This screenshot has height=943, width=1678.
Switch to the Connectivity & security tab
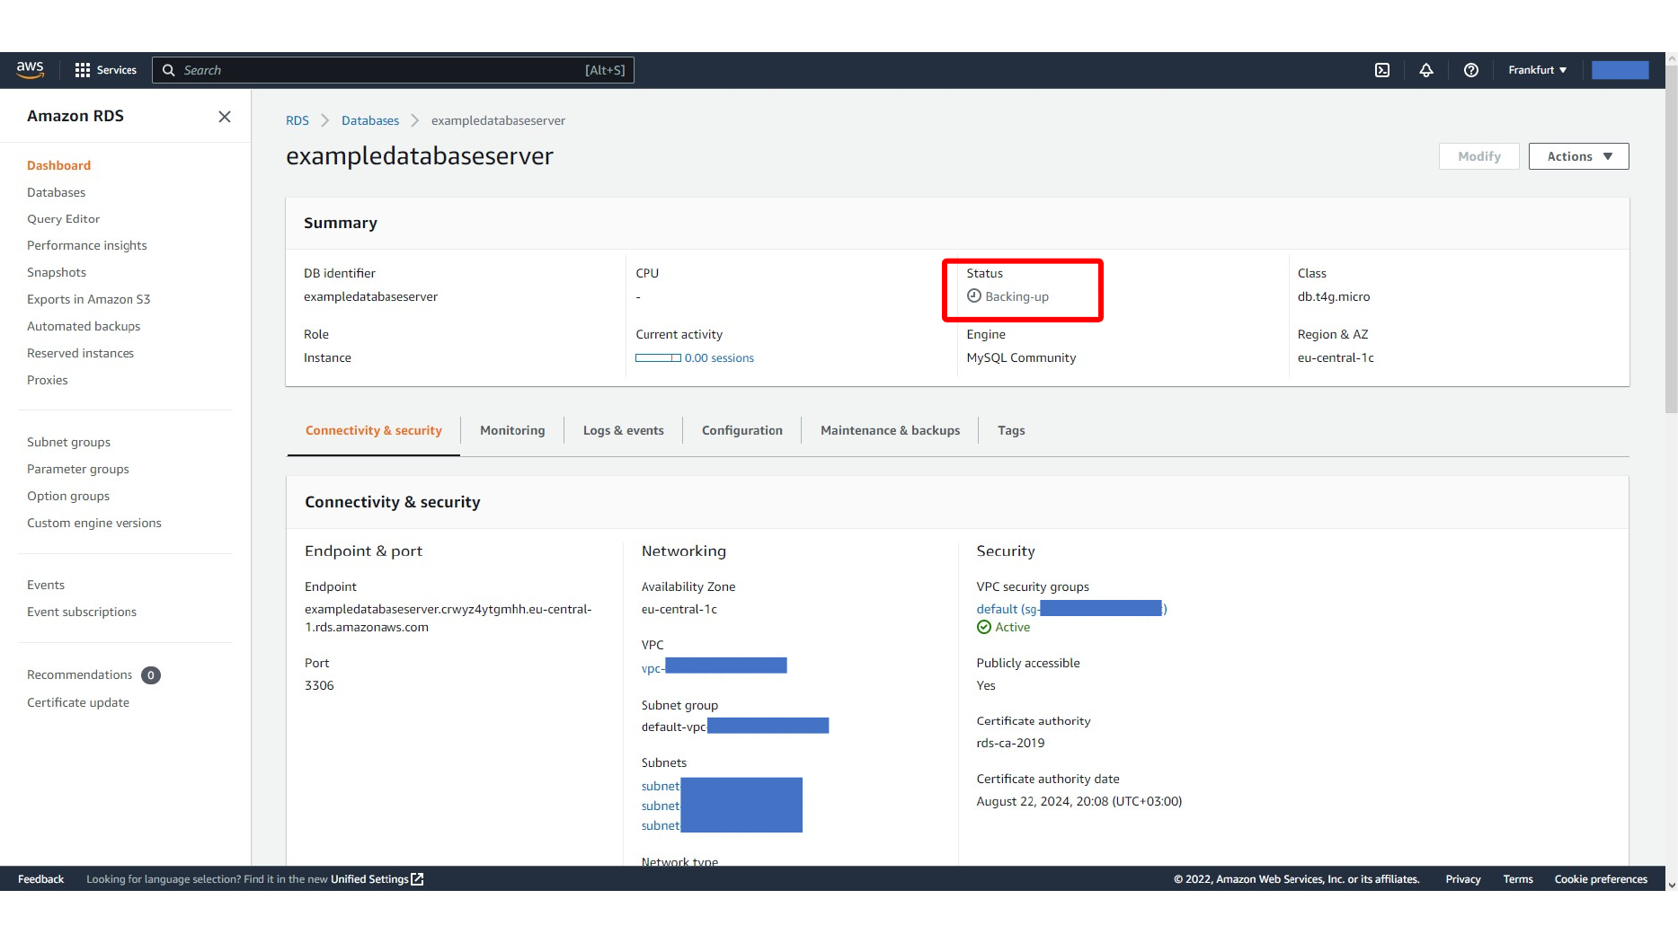click(x=374, y=431)
